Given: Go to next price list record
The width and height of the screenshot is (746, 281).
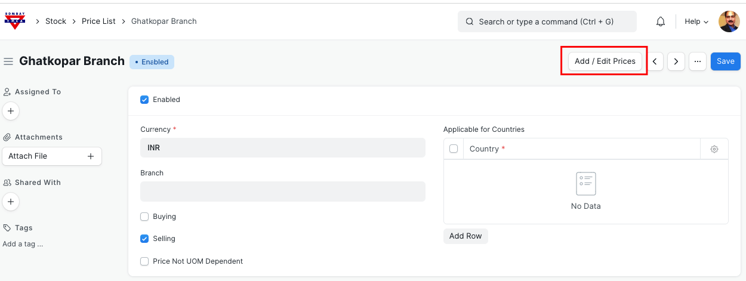Looking at the screenshot, I should [676, 61].
